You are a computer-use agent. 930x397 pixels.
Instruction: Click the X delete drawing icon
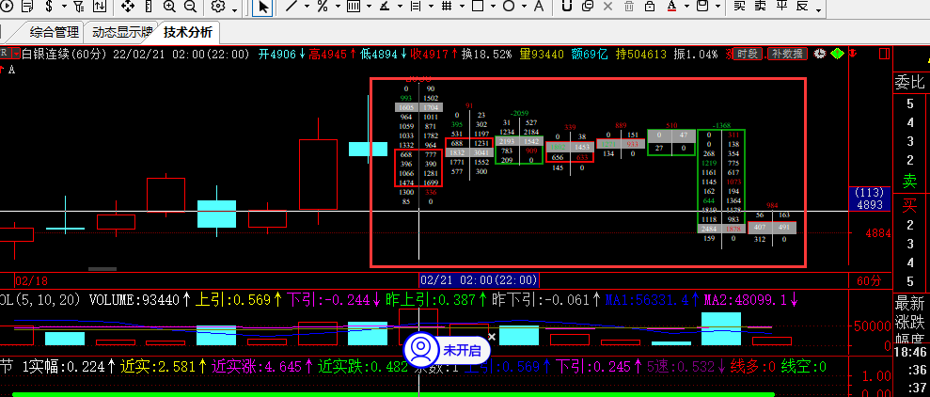[607, 7]
